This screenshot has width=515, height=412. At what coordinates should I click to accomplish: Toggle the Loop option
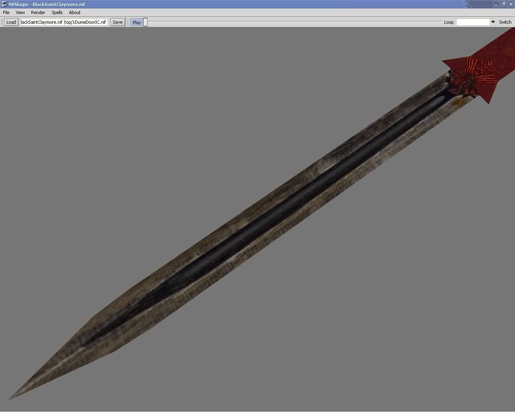(x=449, y=22)
